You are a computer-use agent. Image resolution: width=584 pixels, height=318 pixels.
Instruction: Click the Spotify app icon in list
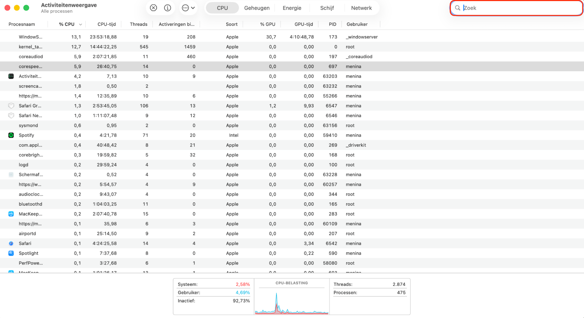pos(11,135)
